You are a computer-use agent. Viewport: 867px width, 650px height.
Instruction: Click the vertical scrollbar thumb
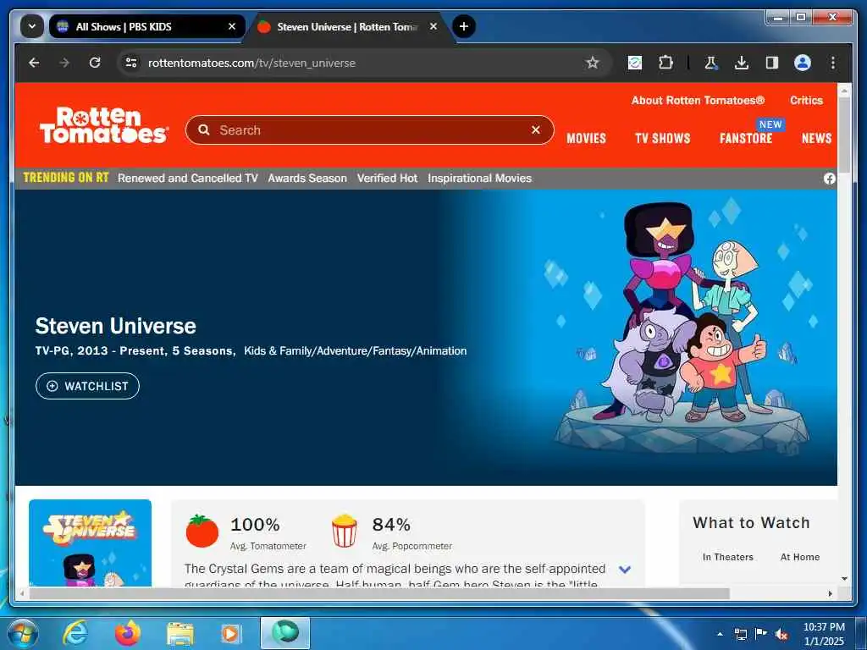844,135
